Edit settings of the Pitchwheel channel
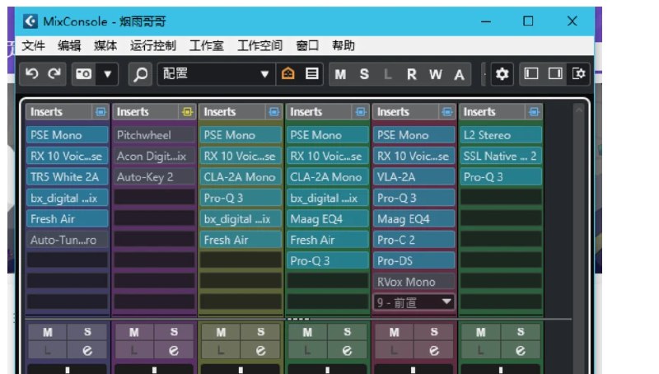659x374 pixels. coord(174,350)
